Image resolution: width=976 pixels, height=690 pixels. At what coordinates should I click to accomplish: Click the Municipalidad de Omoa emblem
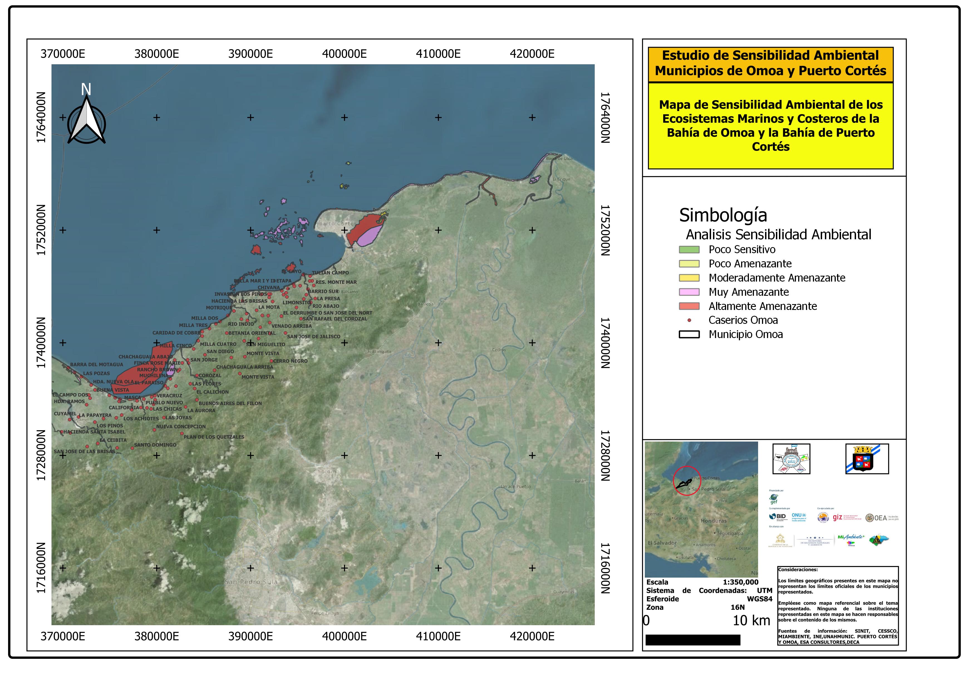[x=791, y=459]
